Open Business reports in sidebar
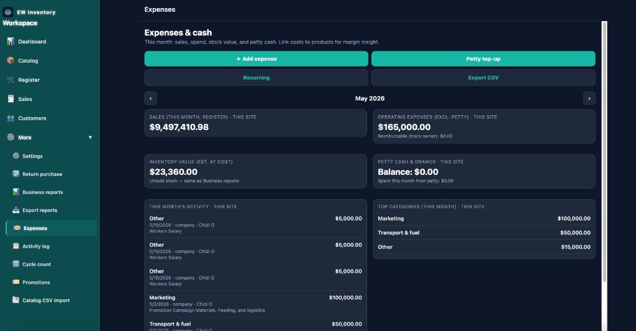 click(x=43, y=192)
